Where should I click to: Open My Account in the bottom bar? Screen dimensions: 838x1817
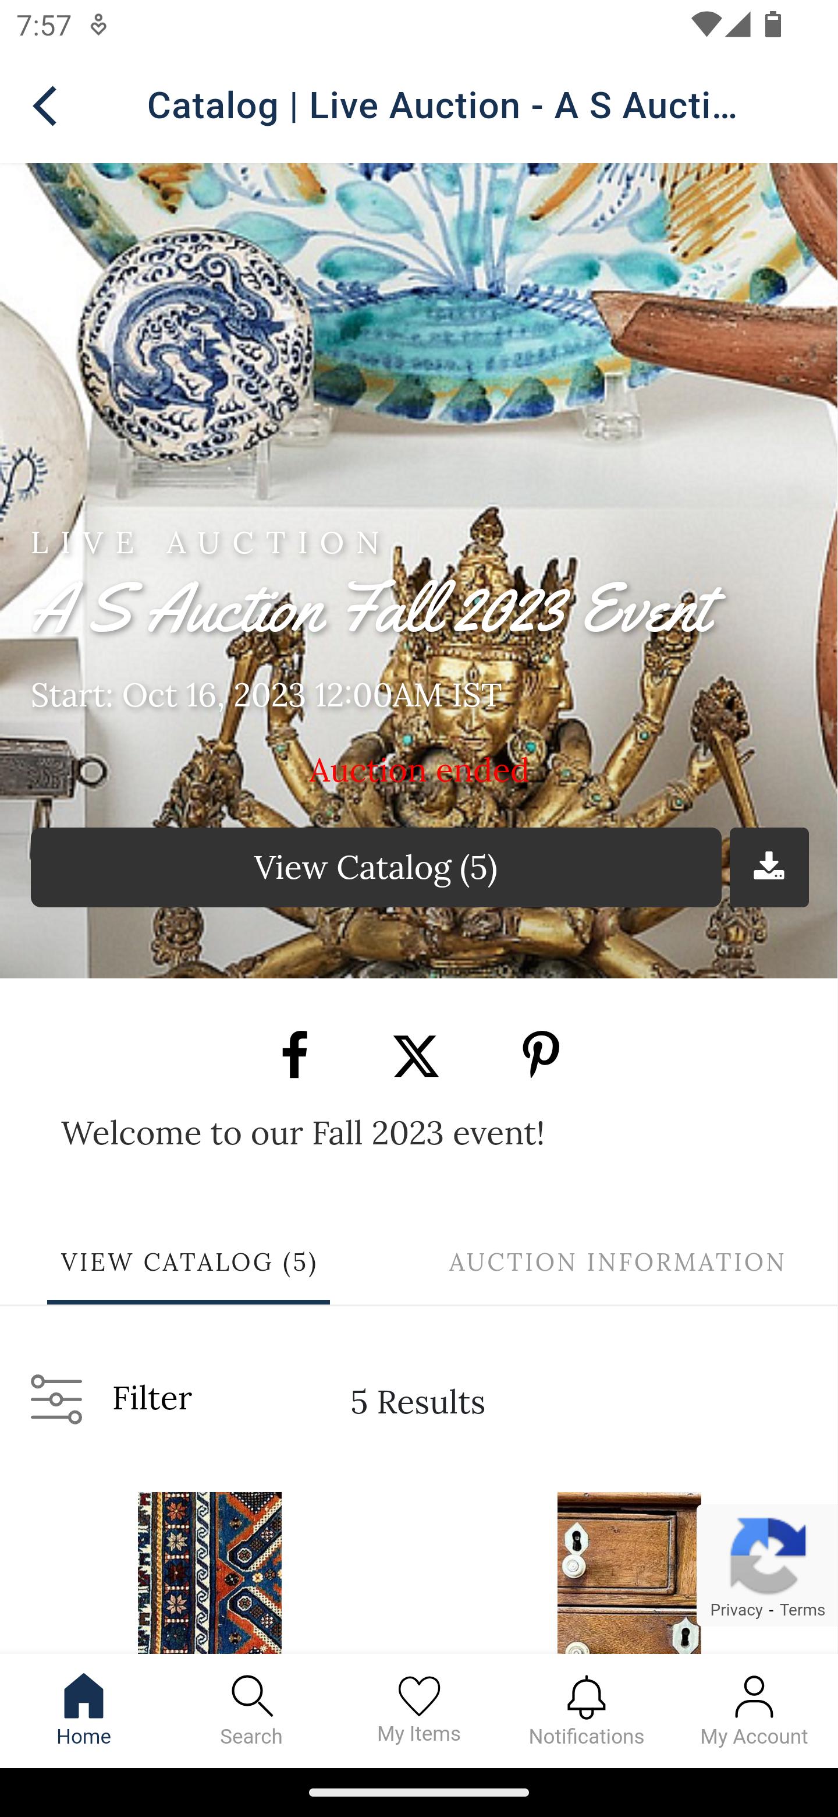tap(754, 1710)
